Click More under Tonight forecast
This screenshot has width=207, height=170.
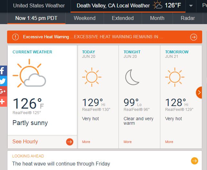click(127, 142)
